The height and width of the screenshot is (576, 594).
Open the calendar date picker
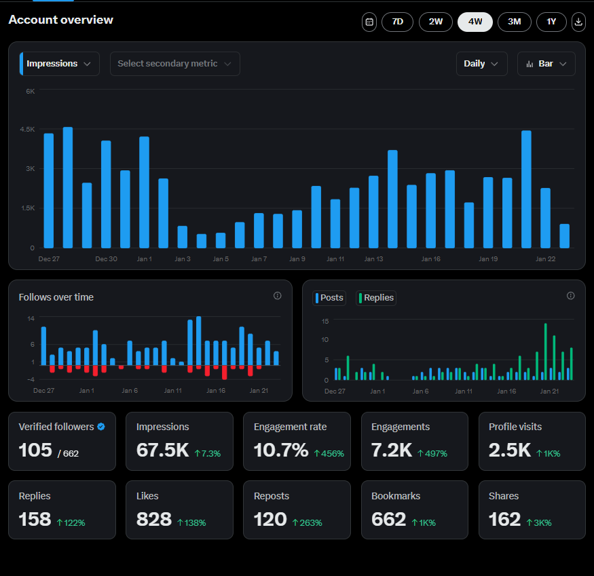369,22
